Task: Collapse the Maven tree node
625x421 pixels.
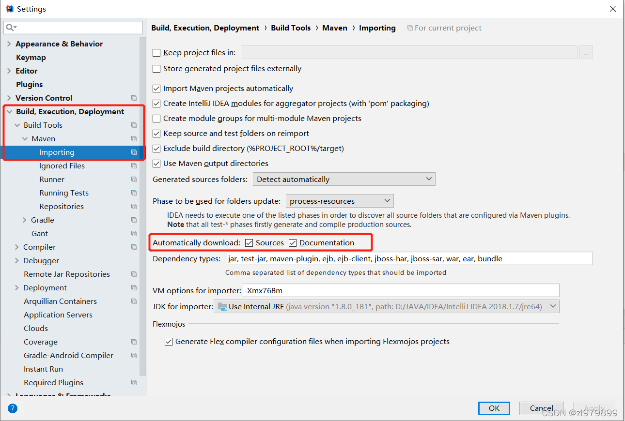Action: [x=25, y=139]
